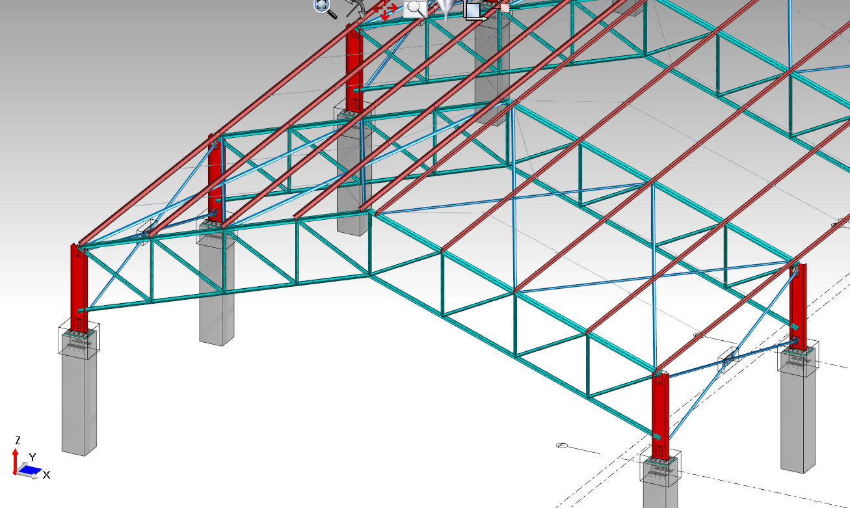The image size is (850, 508).
Task: Select the gray pier under the second-left red column
Action: point(217,293)
